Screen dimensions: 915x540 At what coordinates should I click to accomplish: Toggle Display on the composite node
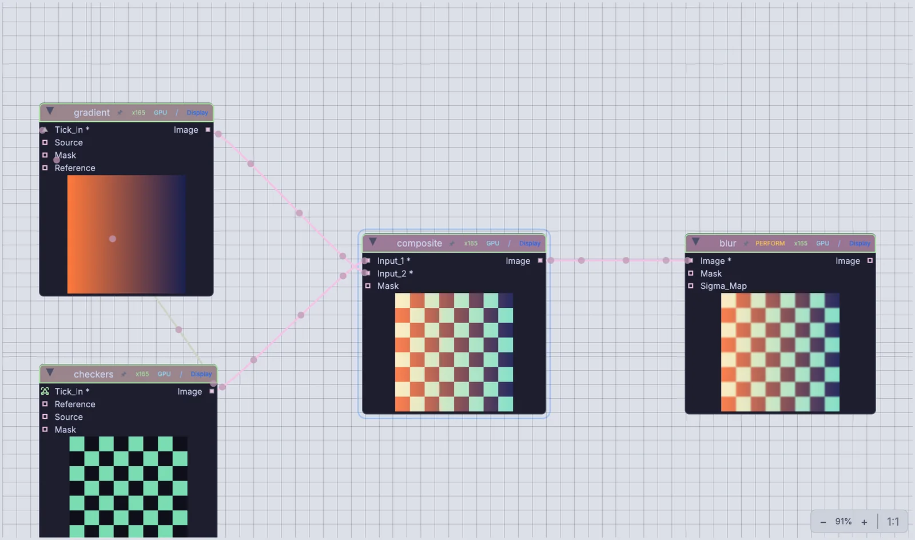[530, 244]
